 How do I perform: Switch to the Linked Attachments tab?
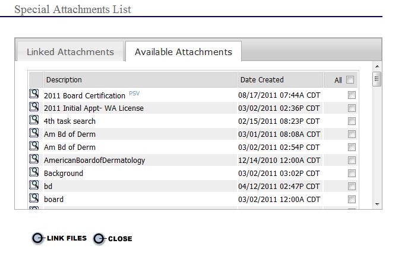pyautogui.click(x=70, y=52)
